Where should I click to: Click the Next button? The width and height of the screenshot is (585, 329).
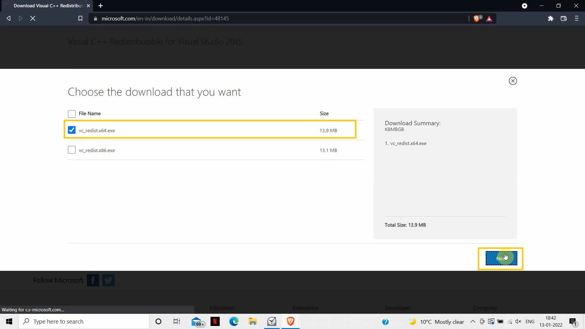pyautogui.click(x=501, y=258)
